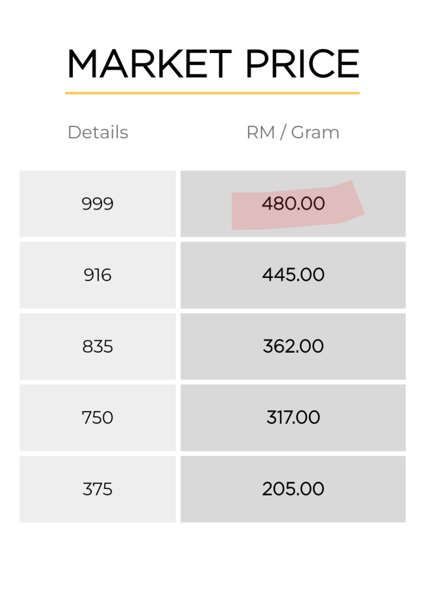Select the 750 purity cell
This screenshot has height=590, width=425.
(x=98, y=418)
